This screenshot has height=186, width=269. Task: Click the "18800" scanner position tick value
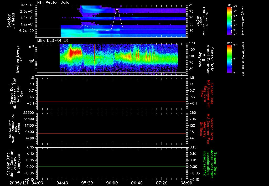(x=29, y=119)
